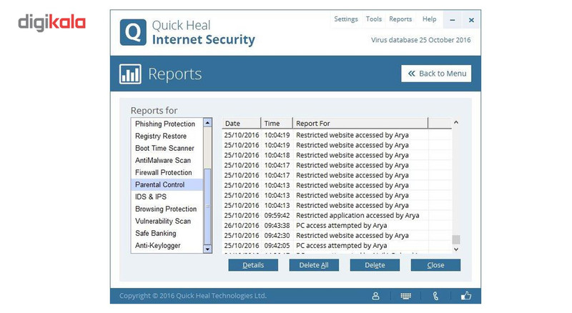The height and width of the screenshot is (313, 572).
Task: Click the reports list scroll-down arrow
Action: [x=207, y=249]
